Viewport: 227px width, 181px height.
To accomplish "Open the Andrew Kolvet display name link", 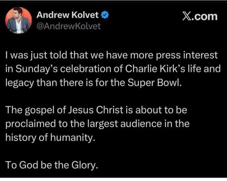I will 67,15.
